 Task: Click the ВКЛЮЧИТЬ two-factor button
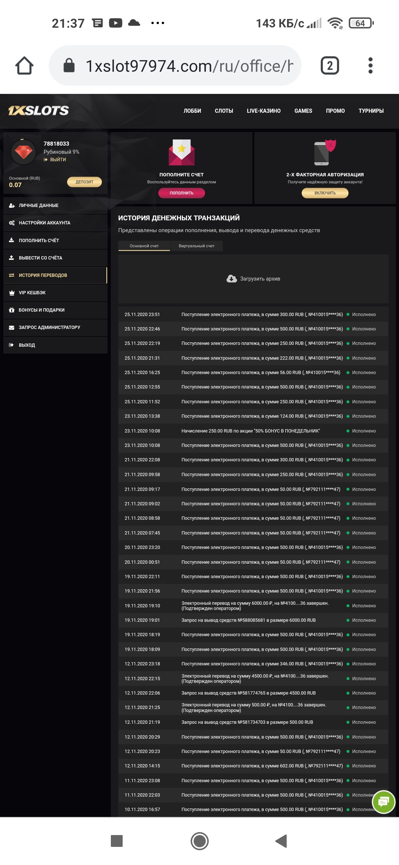(x=325, y=193)
